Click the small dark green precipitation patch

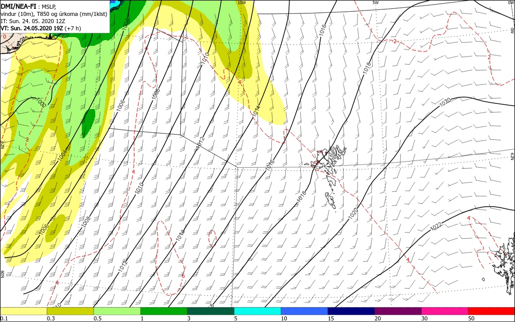tap(89, 122)
